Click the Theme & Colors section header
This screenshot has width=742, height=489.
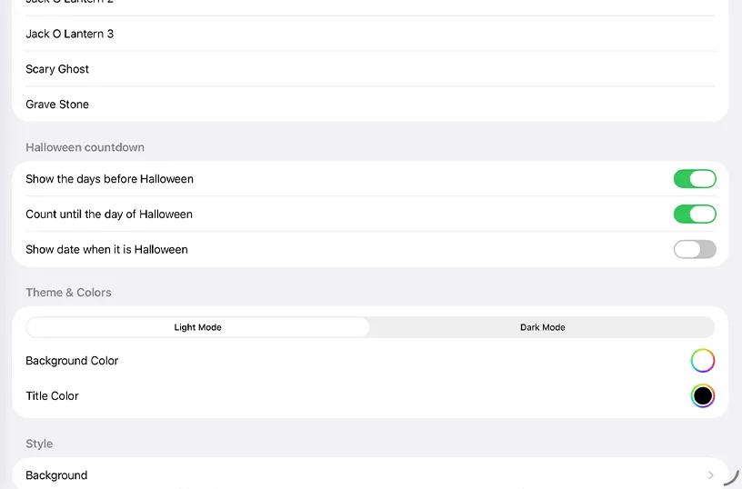pos(68,293)
